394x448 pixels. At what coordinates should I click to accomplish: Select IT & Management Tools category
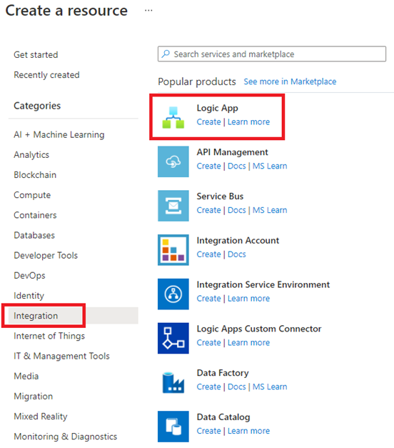[x=61, y=356]
